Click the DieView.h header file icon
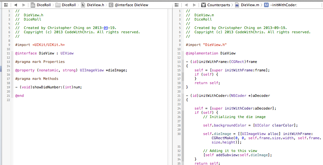 [83, 5]
